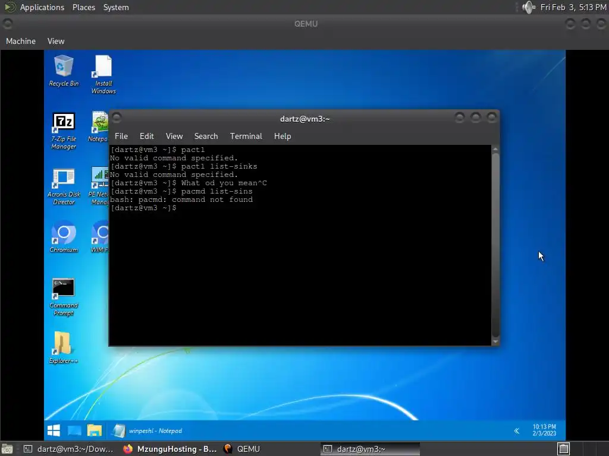Open the Search menu in terminal
The height and width of the screenshot is (456, 609).
pyautogui.click(x=206, y=136)
